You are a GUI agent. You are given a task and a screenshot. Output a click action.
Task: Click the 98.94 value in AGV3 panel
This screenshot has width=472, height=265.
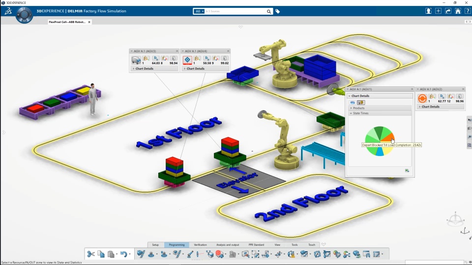(174, 63)
